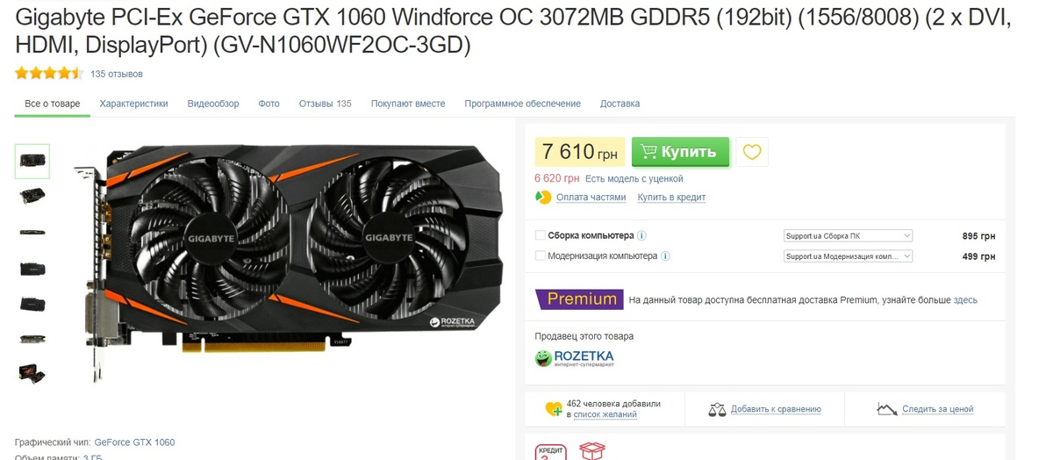Open the Support.ua Модернизация dropdown

coord(848,256)
